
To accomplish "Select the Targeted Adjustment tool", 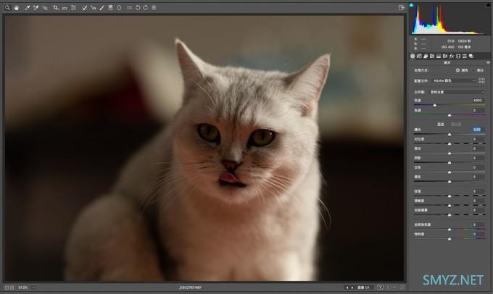I will 45,7.
